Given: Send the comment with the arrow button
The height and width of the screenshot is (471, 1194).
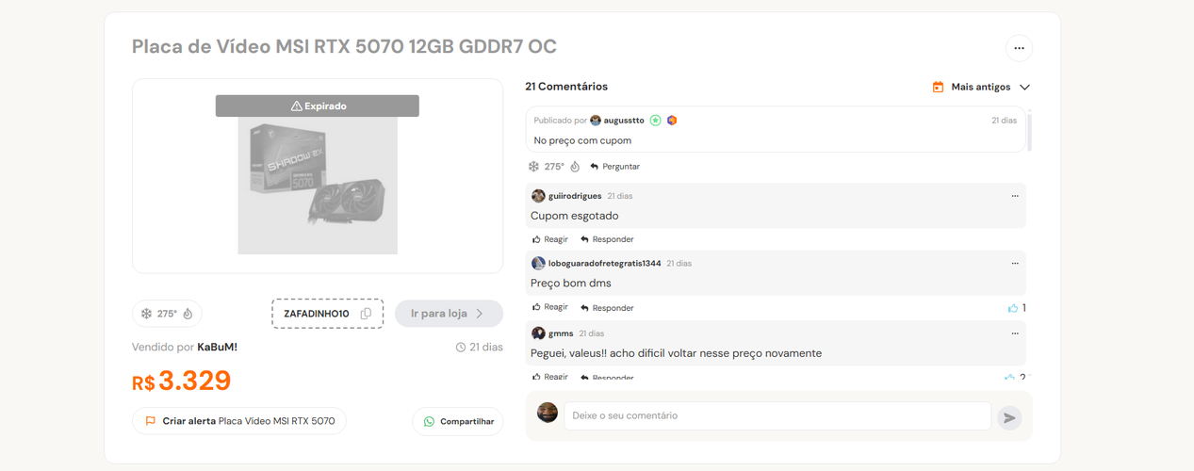Looking at the screenshot, I should (x=1009, y=417).
